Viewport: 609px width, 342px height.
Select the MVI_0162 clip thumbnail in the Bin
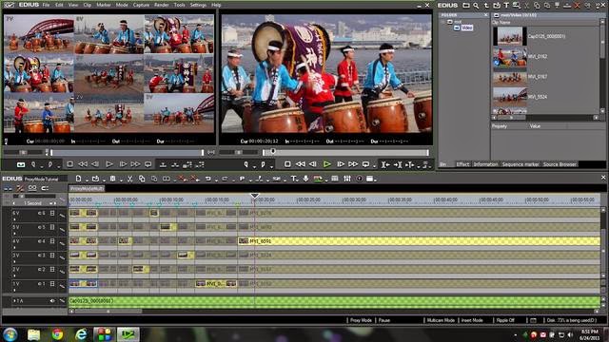[x=510, y=57]
